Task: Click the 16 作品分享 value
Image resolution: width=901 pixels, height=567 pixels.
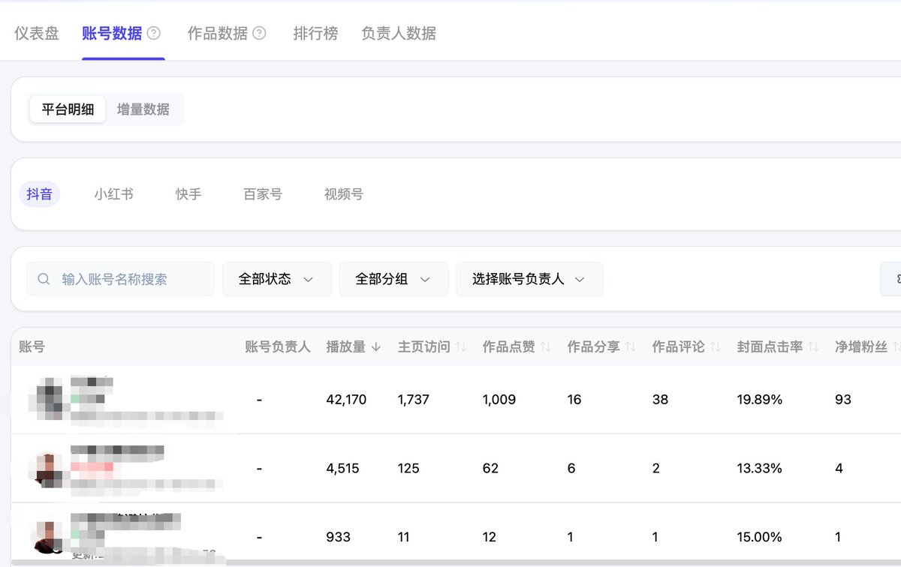Action: pos(574,400)
